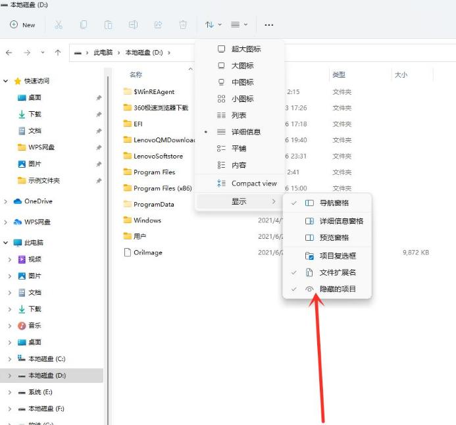Open the View layout dropdown

[239, 25]
